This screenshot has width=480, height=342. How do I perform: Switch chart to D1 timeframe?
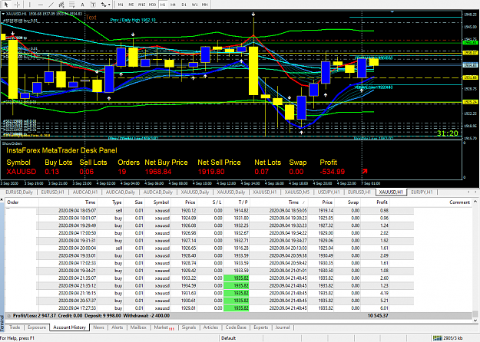184,5
